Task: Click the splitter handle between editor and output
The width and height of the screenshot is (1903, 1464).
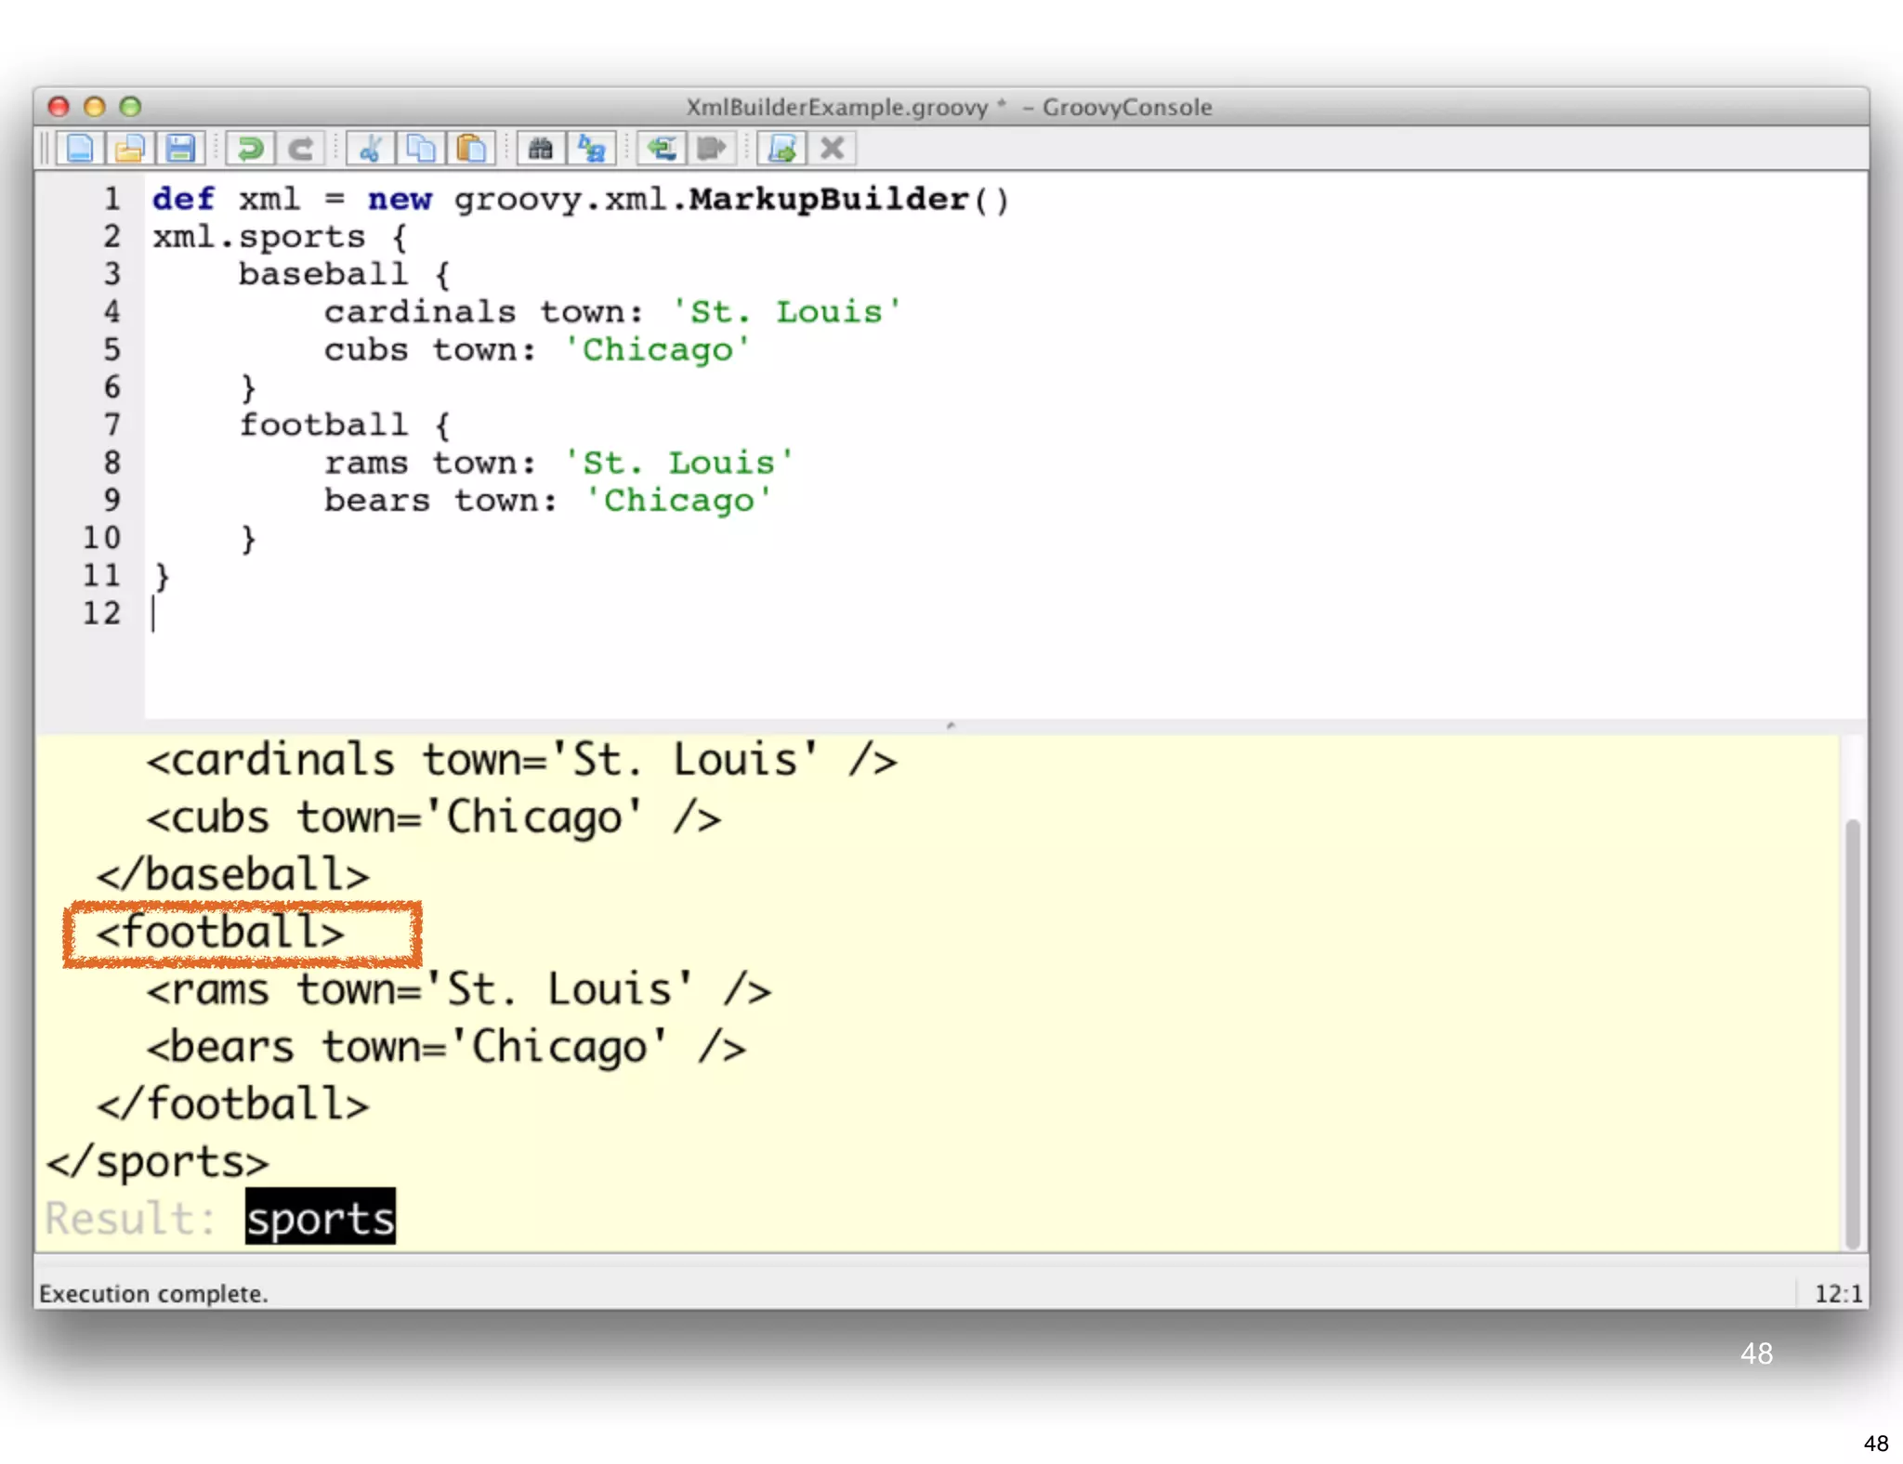Action: coord(951,725)
